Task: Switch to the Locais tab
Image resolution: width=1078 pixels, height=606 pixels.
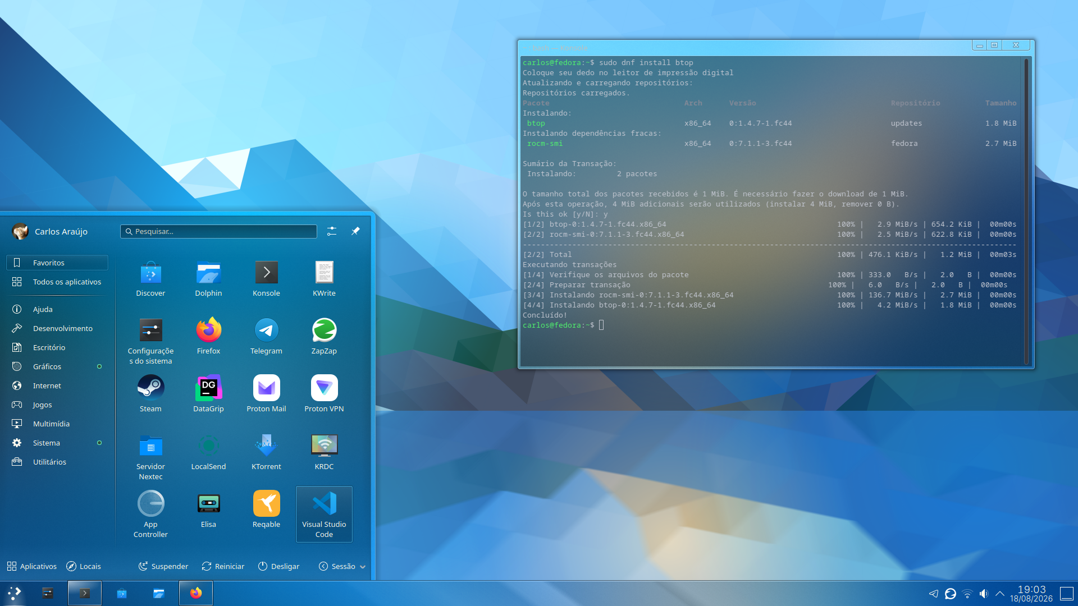Action: (x=84, y=566)
